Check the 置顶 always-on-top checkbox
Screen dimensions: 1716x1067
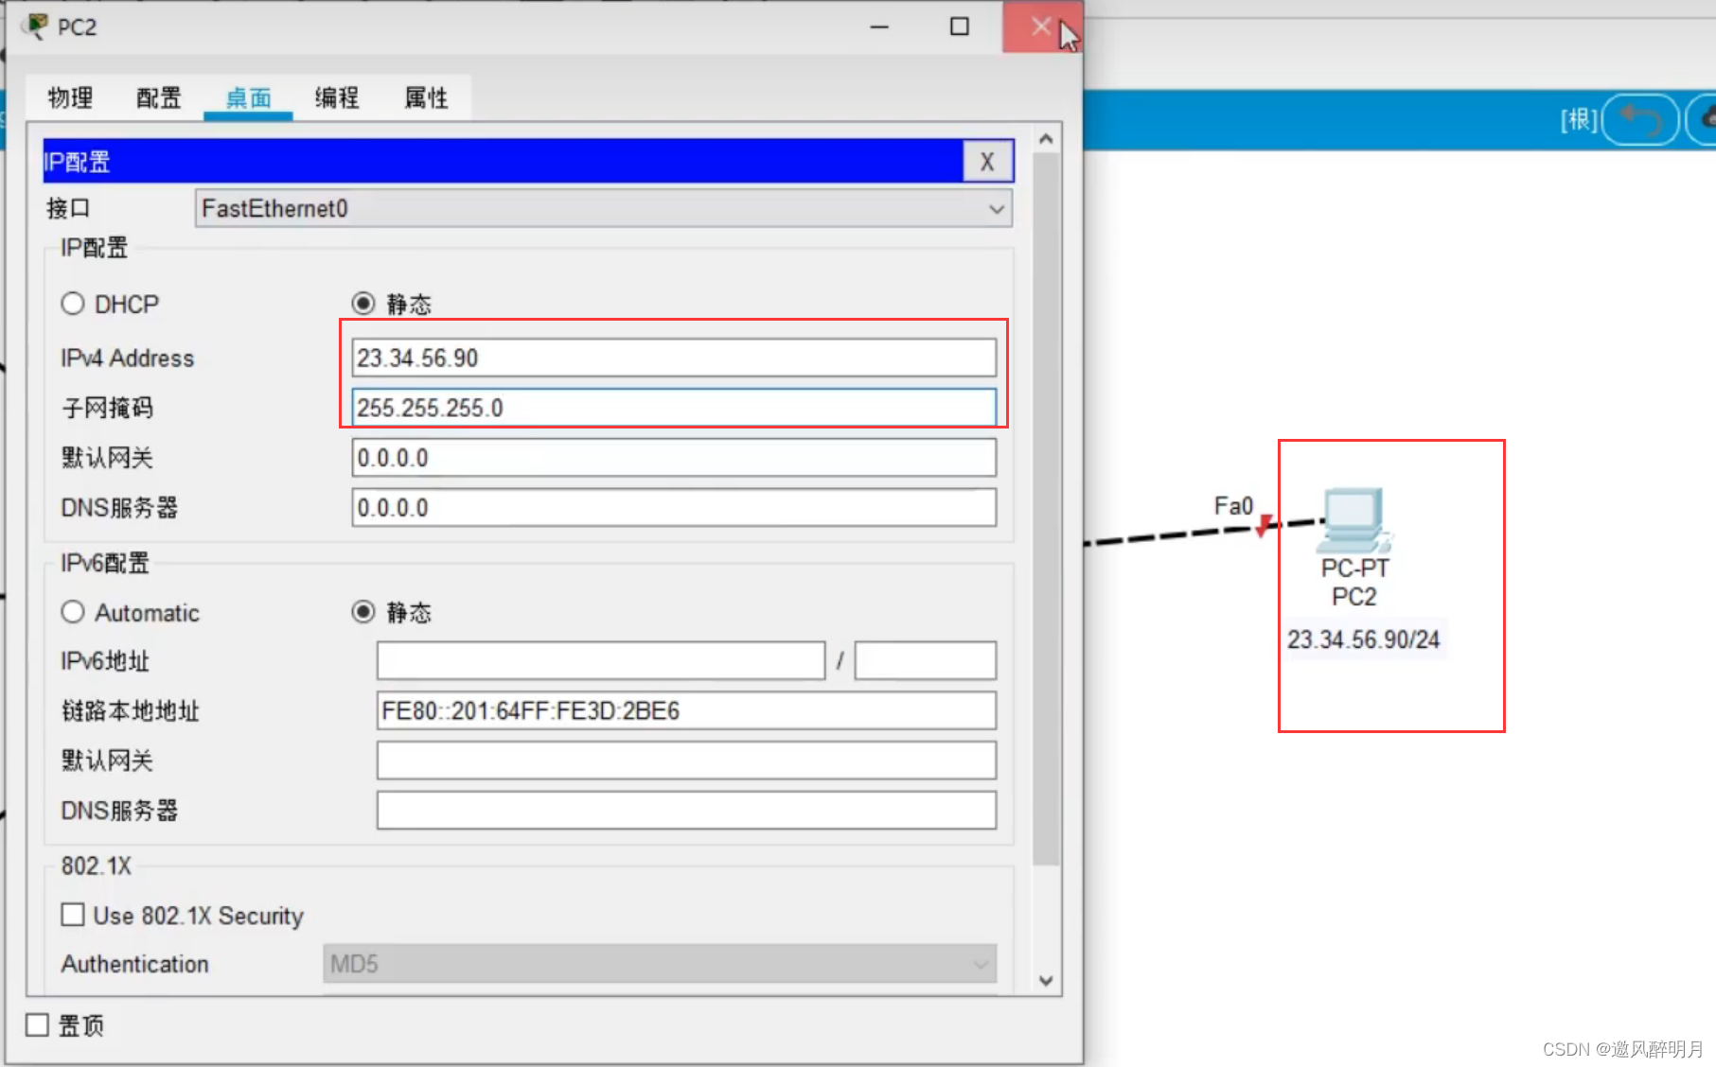pos(37,1024)
